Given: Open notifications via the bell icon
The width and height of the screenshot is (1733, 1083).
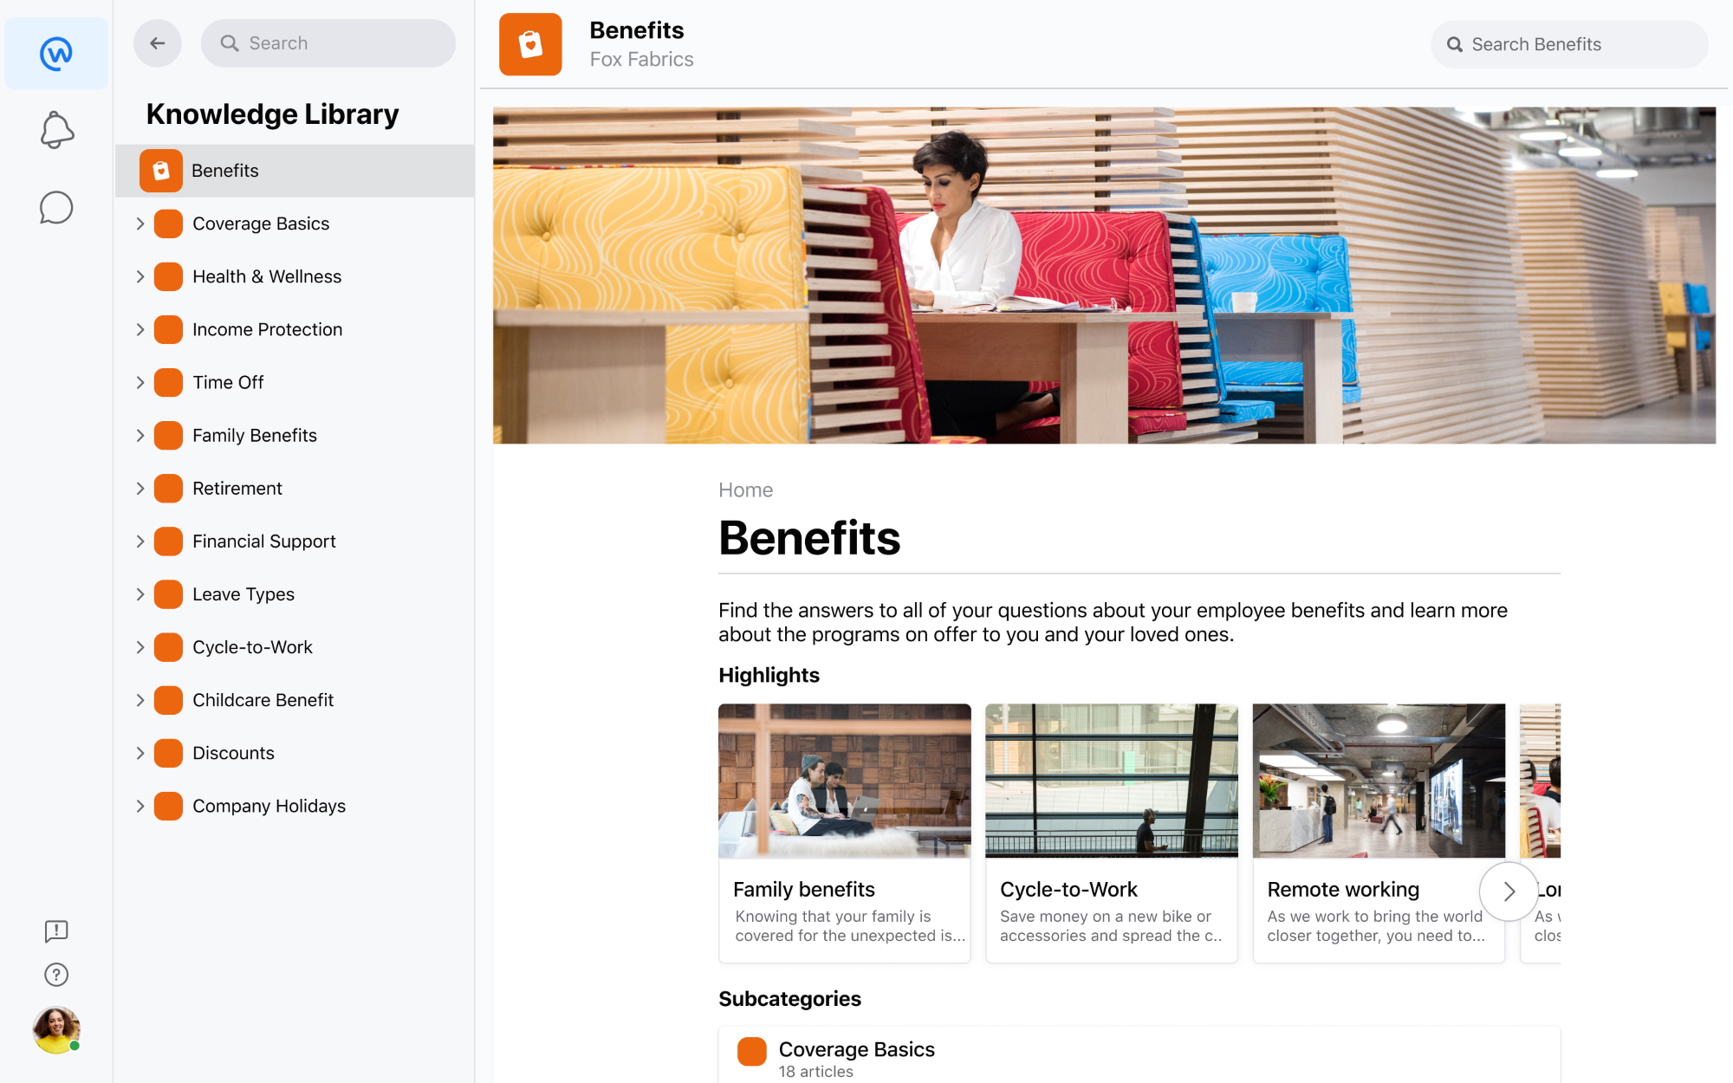Looking at the screenshot, I should pos(55,129).
